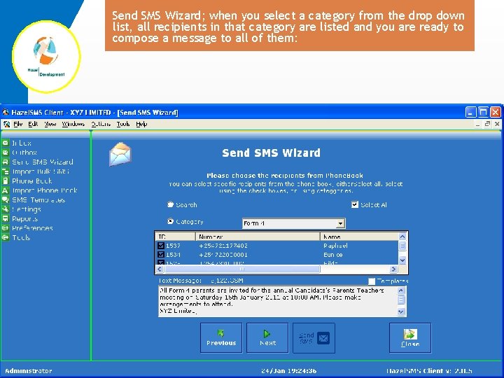Click the Send SMS button
This screenshot has height=378, width=504.
coord(314,338)
